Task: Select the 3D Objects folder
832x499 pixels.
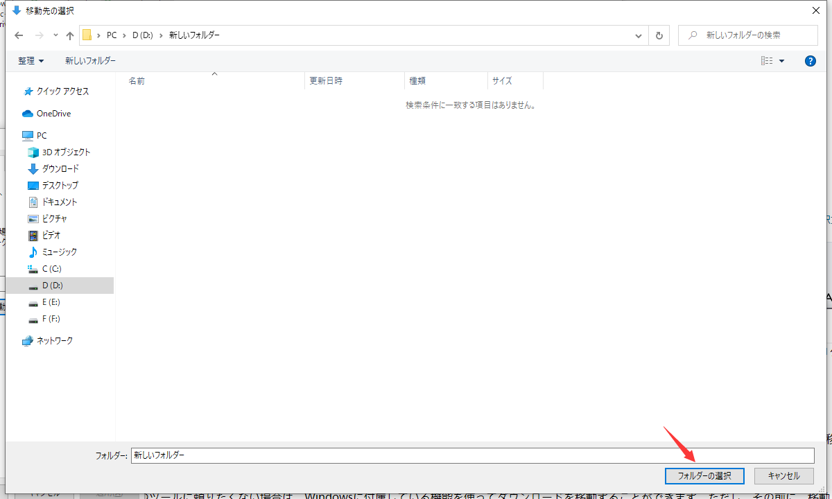Action: [66, 152]
